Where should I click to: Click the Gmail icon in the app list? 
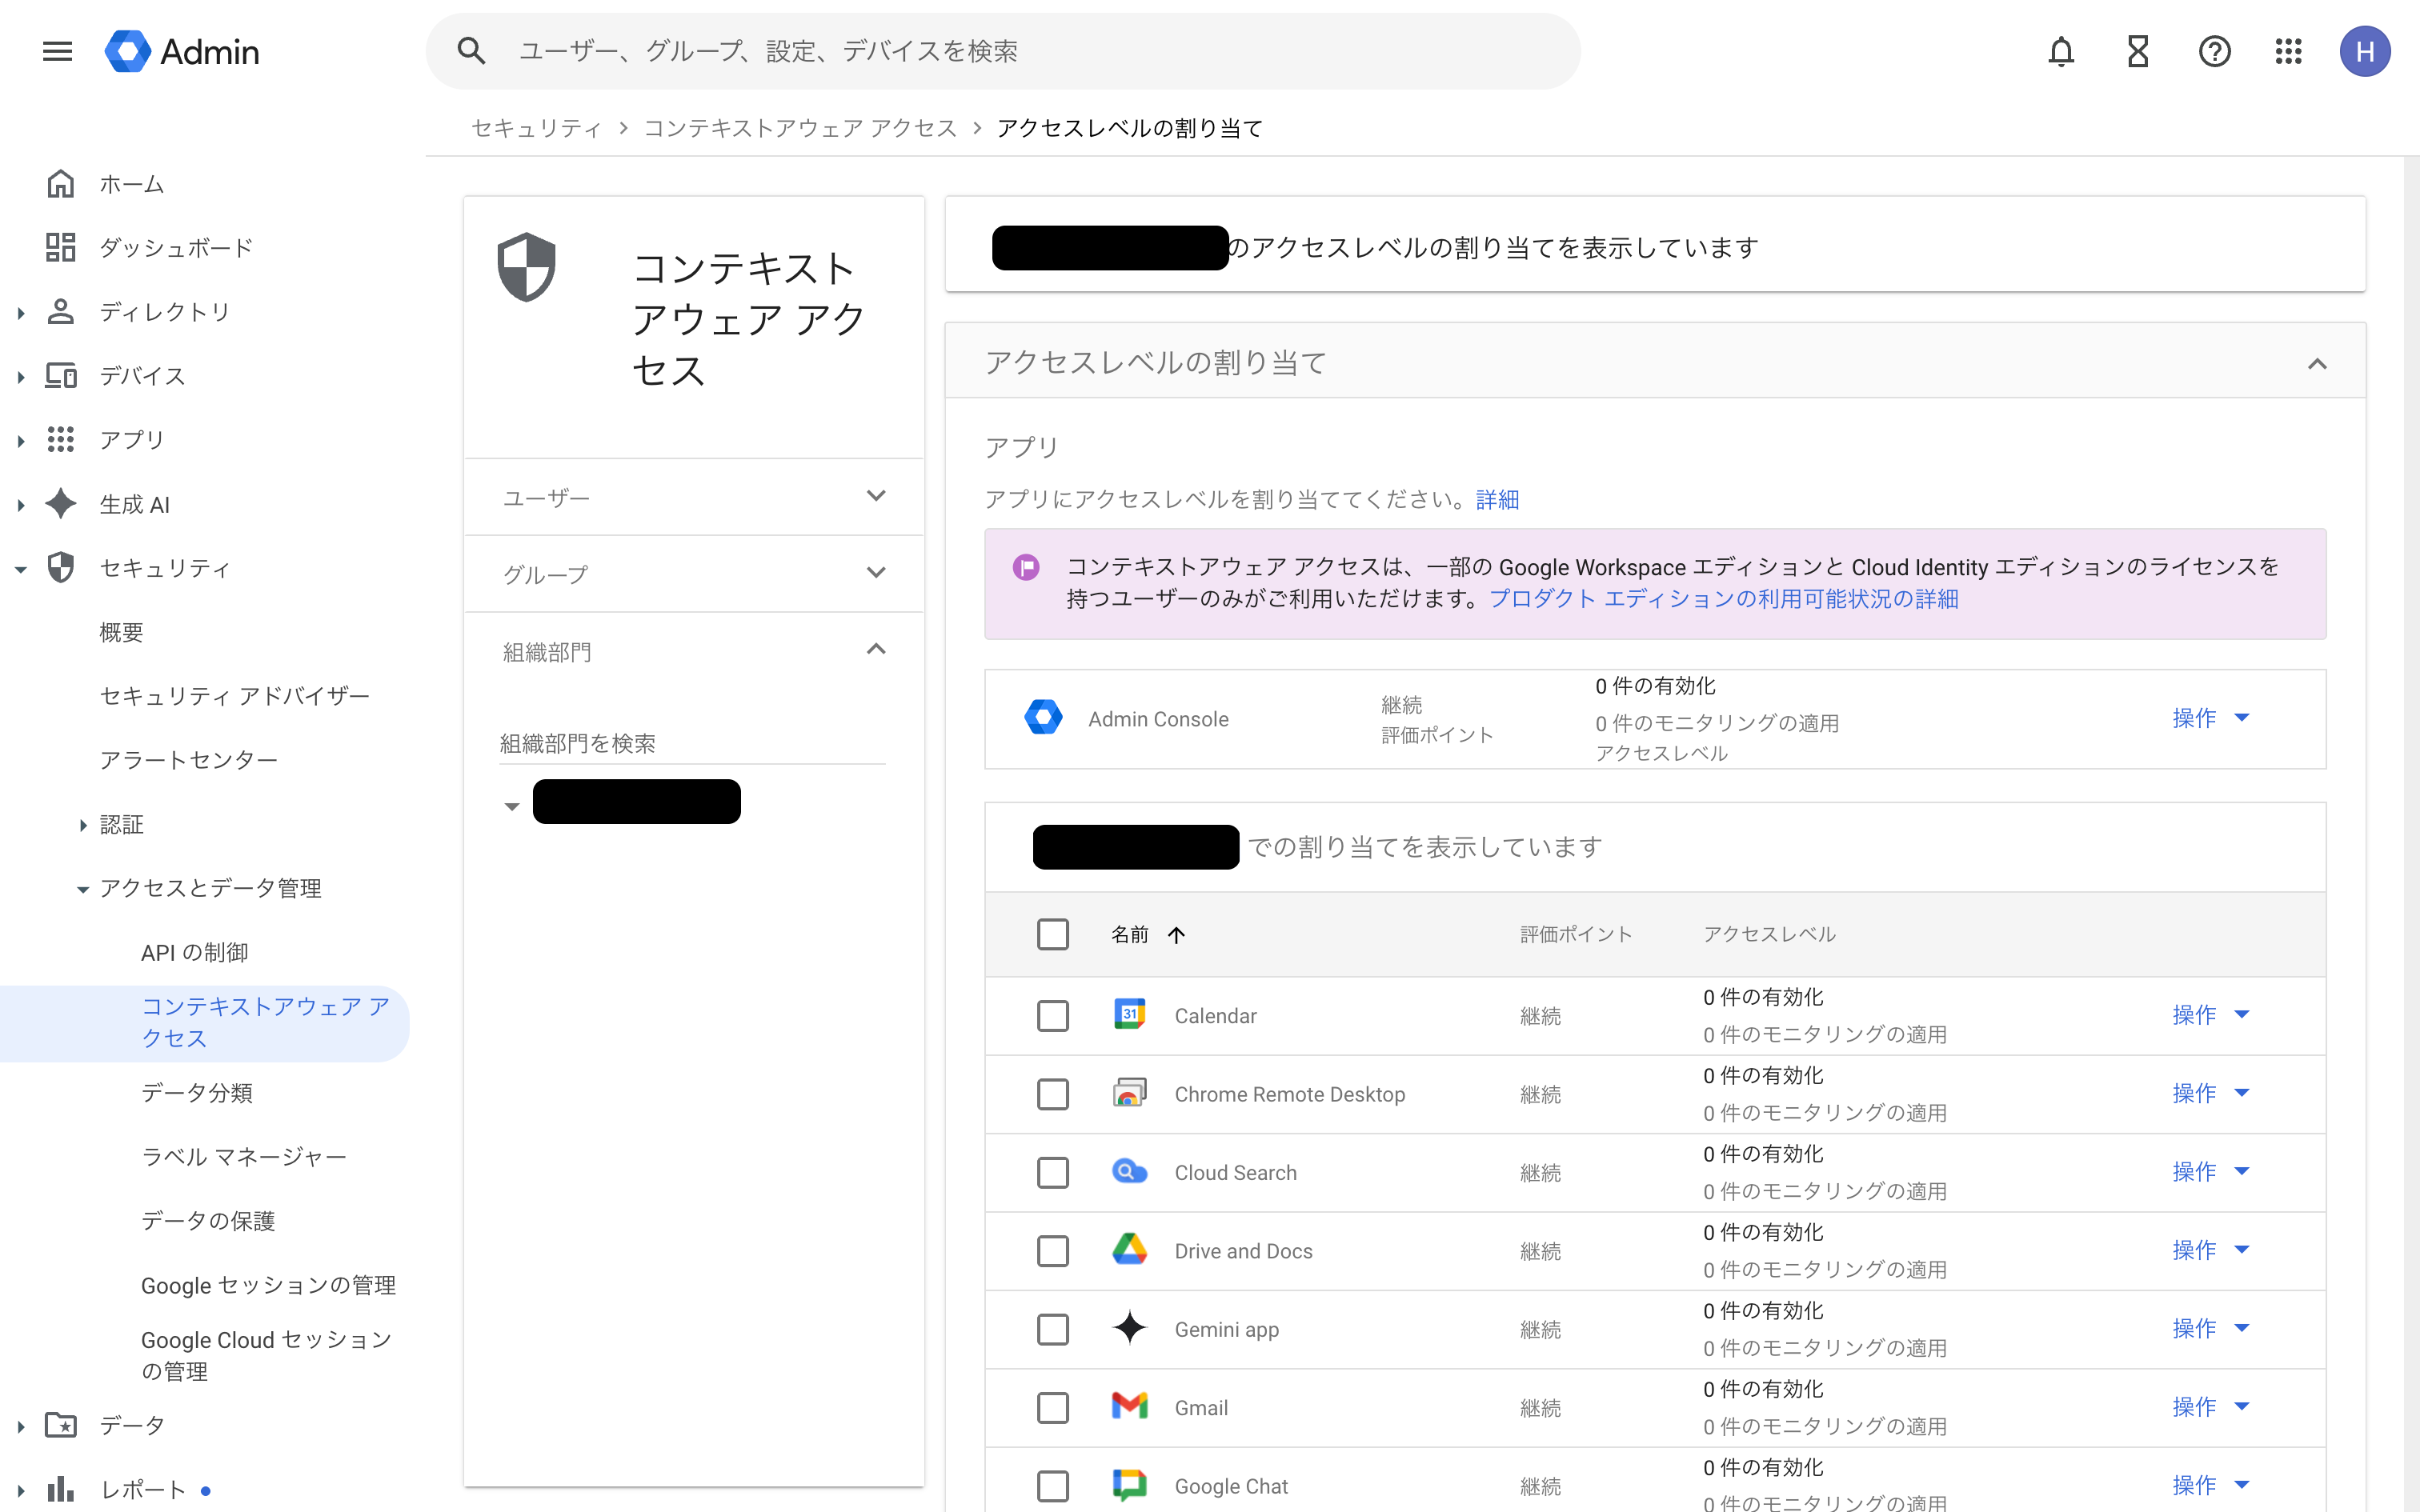pos(1129,1406)
